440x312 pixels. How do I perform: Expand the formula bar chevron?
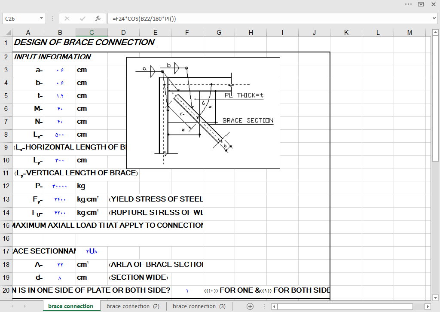coord(434,18)
